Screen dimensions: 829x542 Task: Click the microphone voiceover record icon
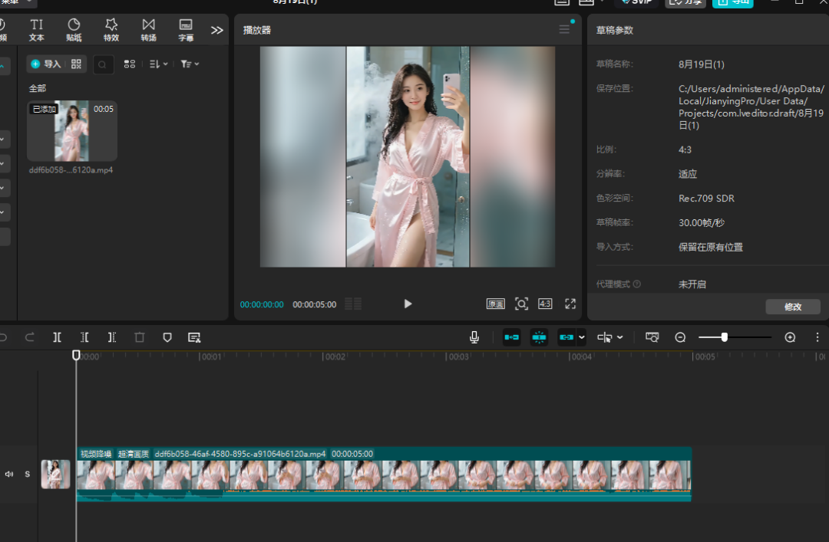(475, 337)
